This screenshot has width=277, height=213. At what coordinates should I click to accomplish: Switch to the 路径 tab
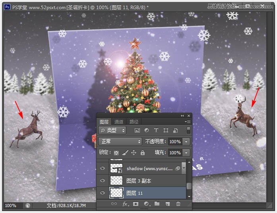pos(134,122)
